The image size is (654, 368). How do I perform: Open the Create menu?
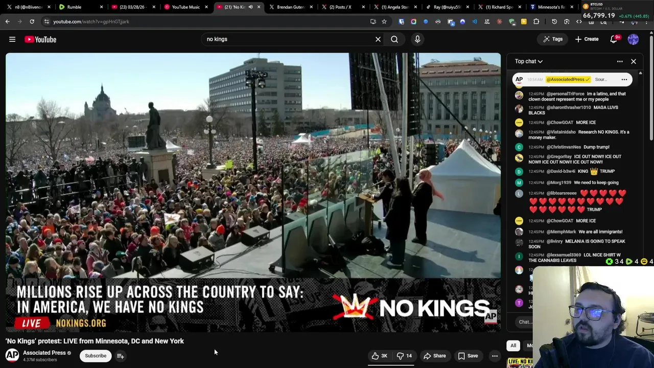click(587, 39)
